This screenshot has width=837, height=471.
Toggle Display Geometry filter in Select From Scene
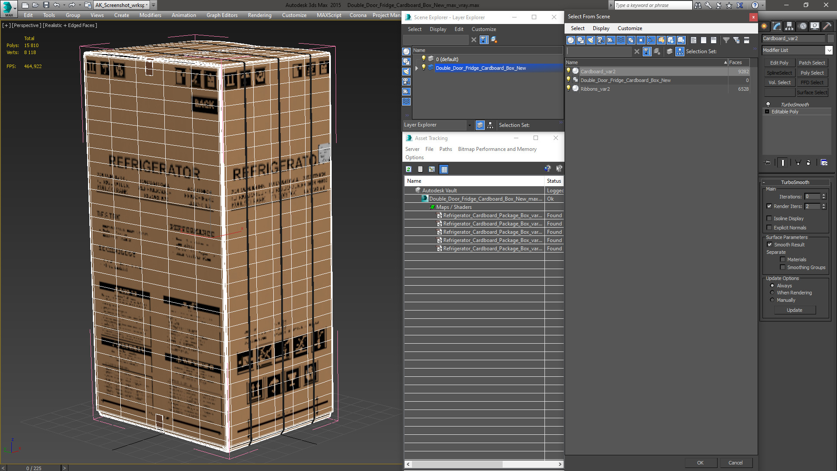click(x=571, y=40)
